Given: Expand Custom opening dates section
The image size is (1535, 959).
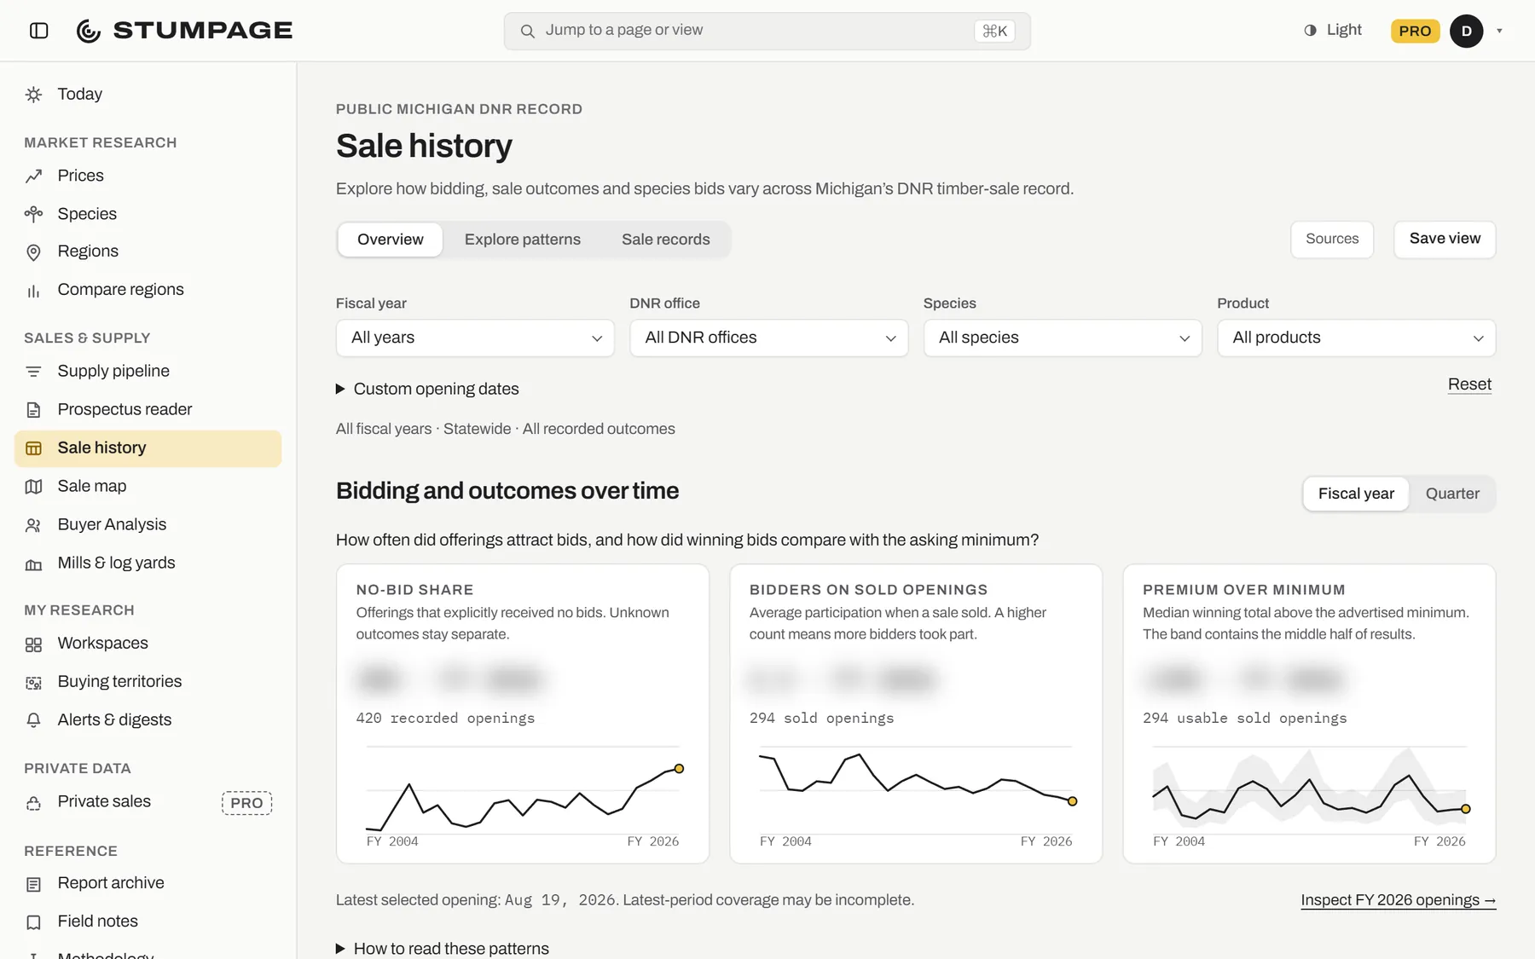Looking at the screenshot, I should (x=427, y=389).
